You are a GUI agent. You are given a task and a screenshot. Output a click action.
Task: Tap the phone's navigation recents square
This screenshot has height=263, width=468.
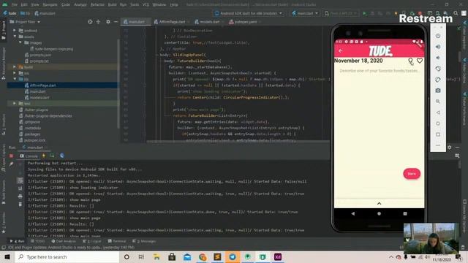405,213
